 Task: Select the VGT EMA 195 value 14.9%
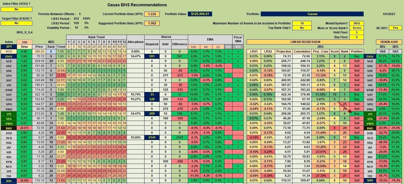[x=194, y=95]
